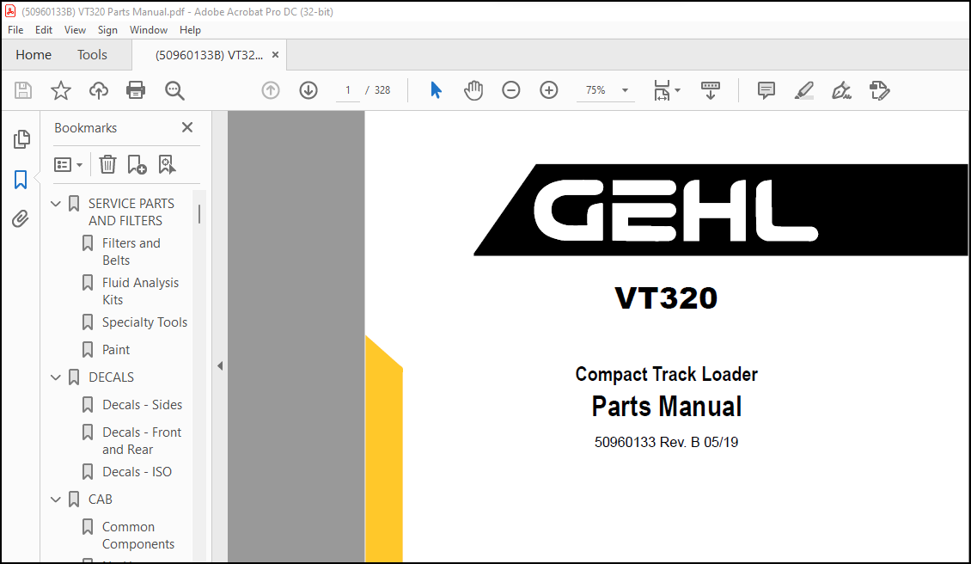Screen dimensions: 971x564
Task: Add a comment sticky note
Action: (766, 90)
